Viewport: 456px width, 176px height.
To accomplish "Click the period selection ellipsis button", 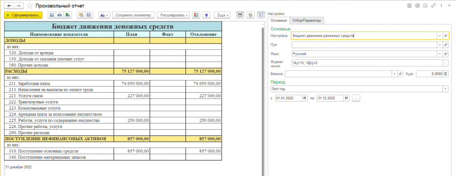I will tap(356, 98).
